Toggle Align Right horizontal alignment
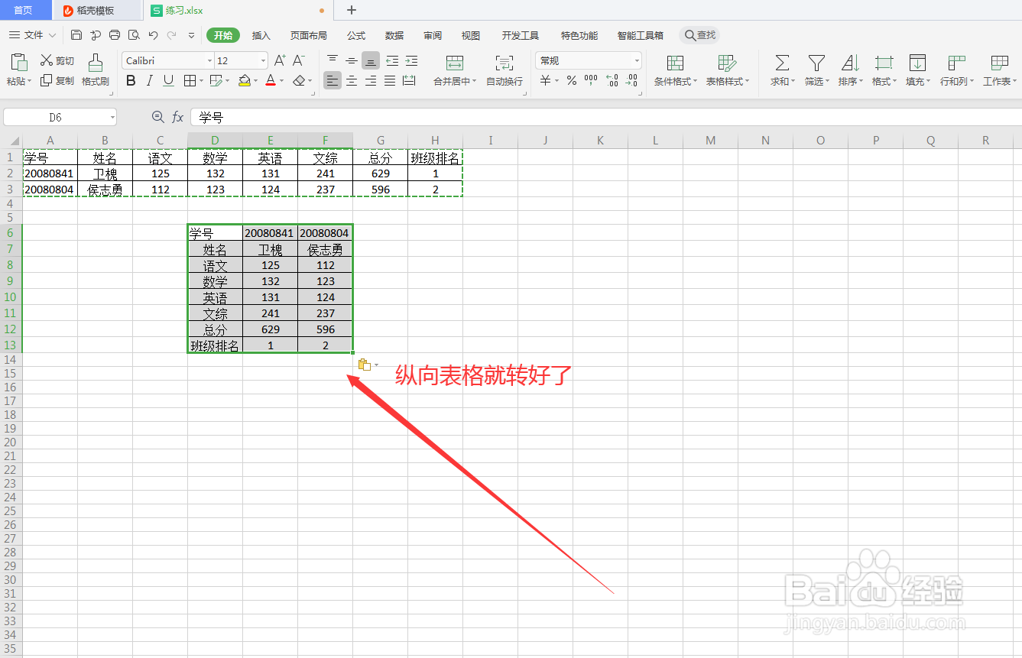 point(371,80)
